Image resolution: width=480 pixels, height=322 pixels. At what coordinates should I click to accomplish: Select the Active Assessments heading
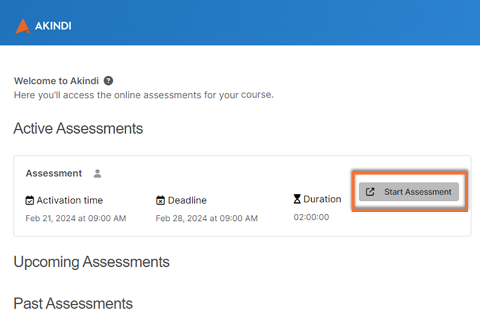click(78, 128)
